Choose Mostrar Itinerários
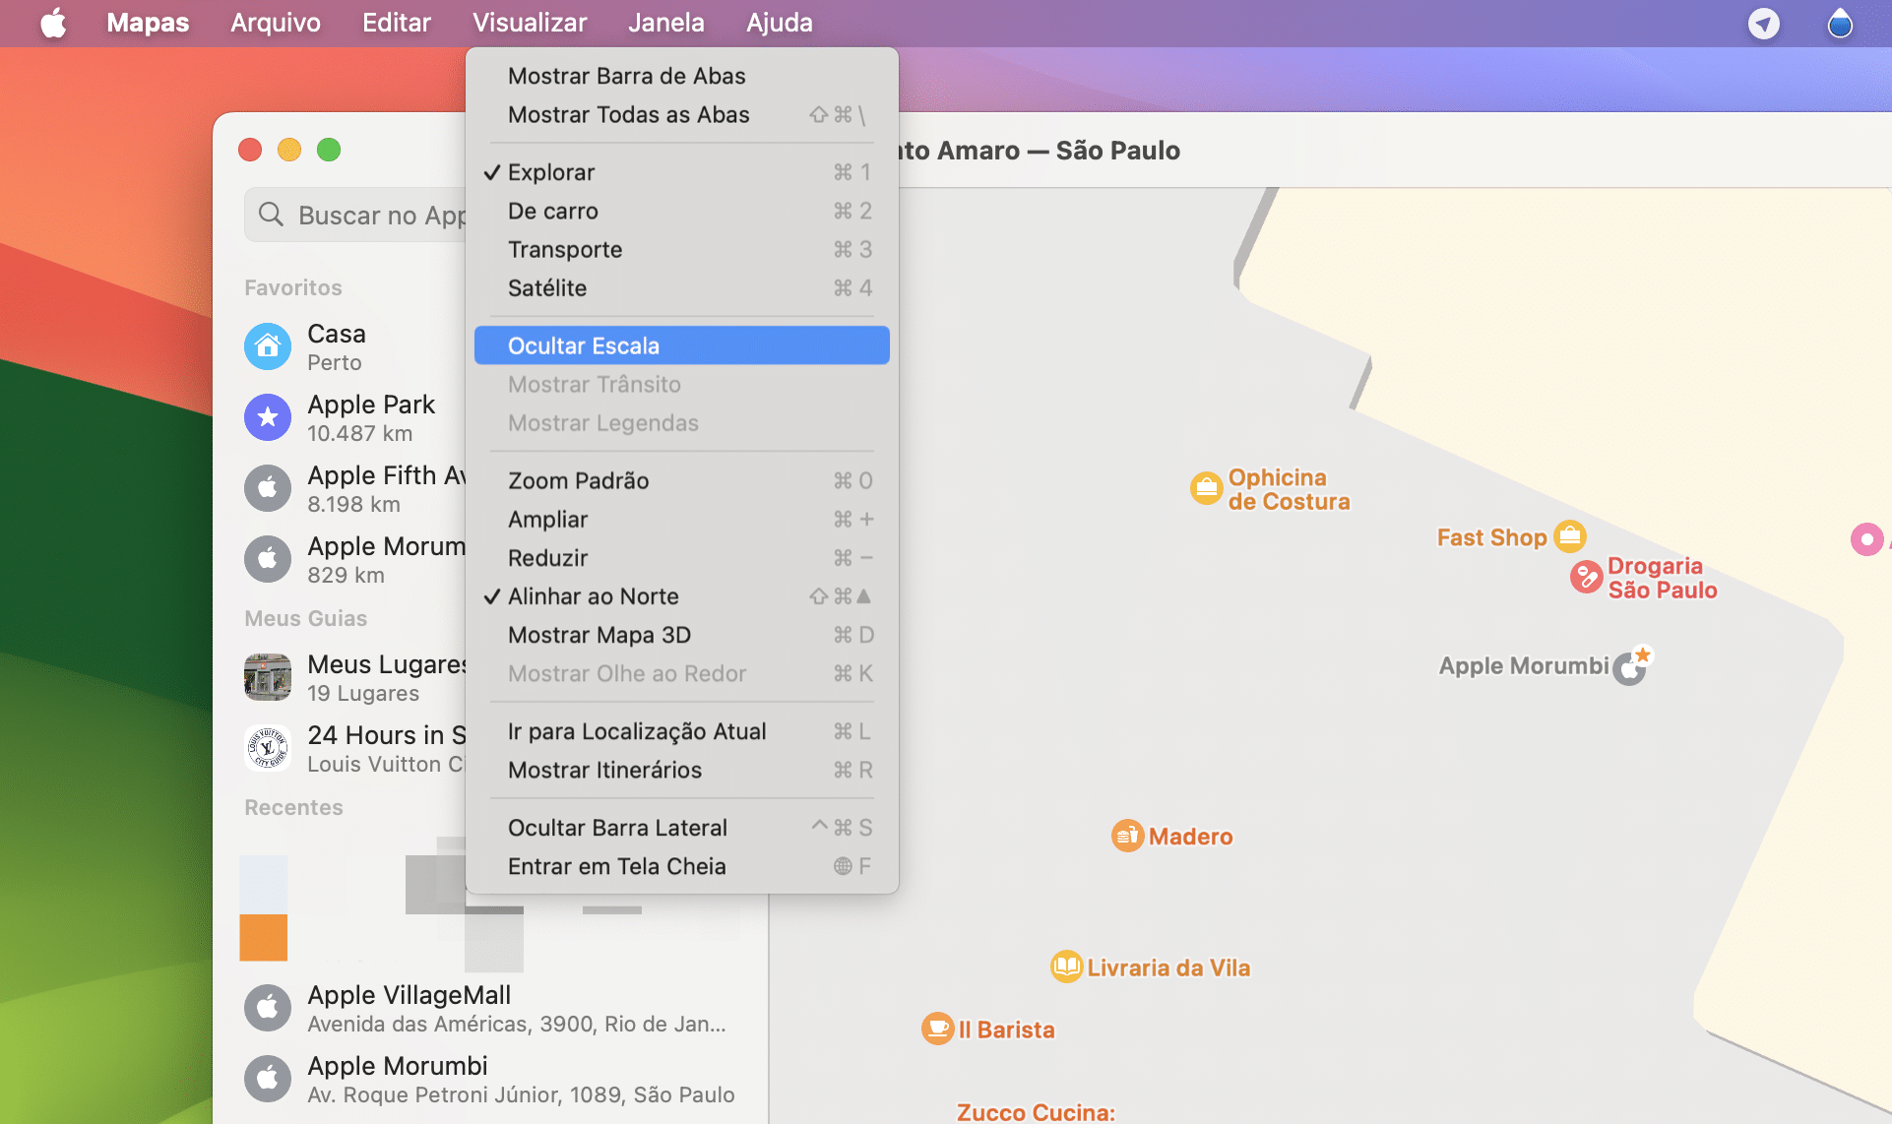Screen dimensions: 1892x1124 (x=681, y=770)
